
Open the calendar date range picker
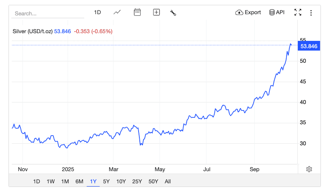(137, 13)
